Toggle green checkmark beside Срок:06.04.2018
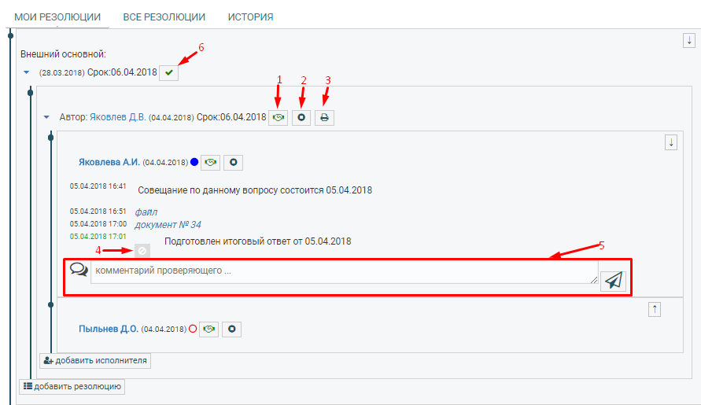Screen dimensions: 701x405 pyautogui.click(x=169, y=72)
